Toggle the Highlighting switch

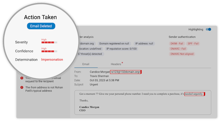tap(208, 29)
